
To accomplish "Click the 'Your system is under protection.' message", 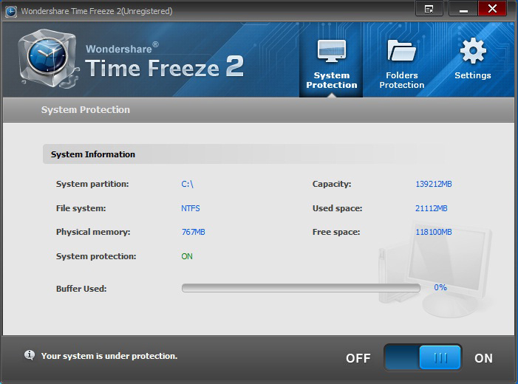I will pos(109,356).
